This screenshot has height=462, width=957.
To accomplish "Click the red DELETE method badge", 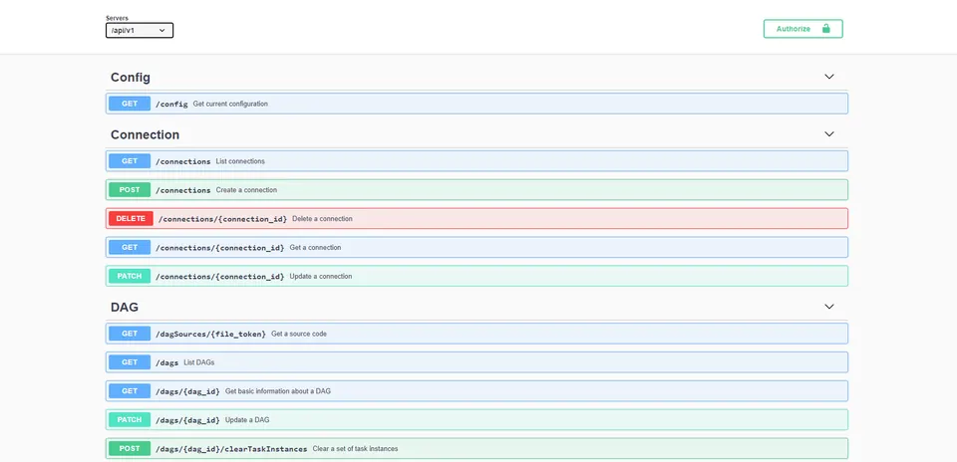I will (131, 218).
